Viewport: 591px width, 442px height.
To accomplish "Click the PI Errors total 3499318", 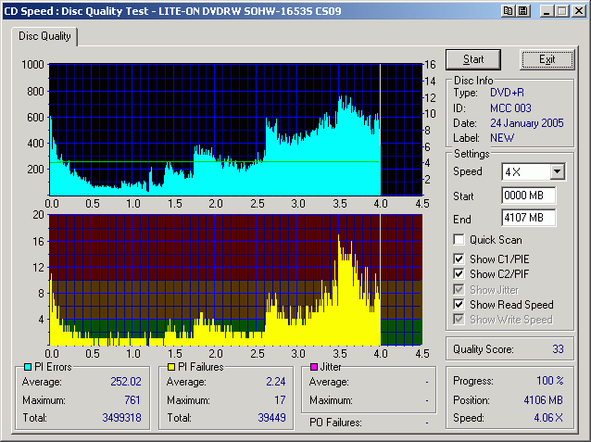I will 121,418.
